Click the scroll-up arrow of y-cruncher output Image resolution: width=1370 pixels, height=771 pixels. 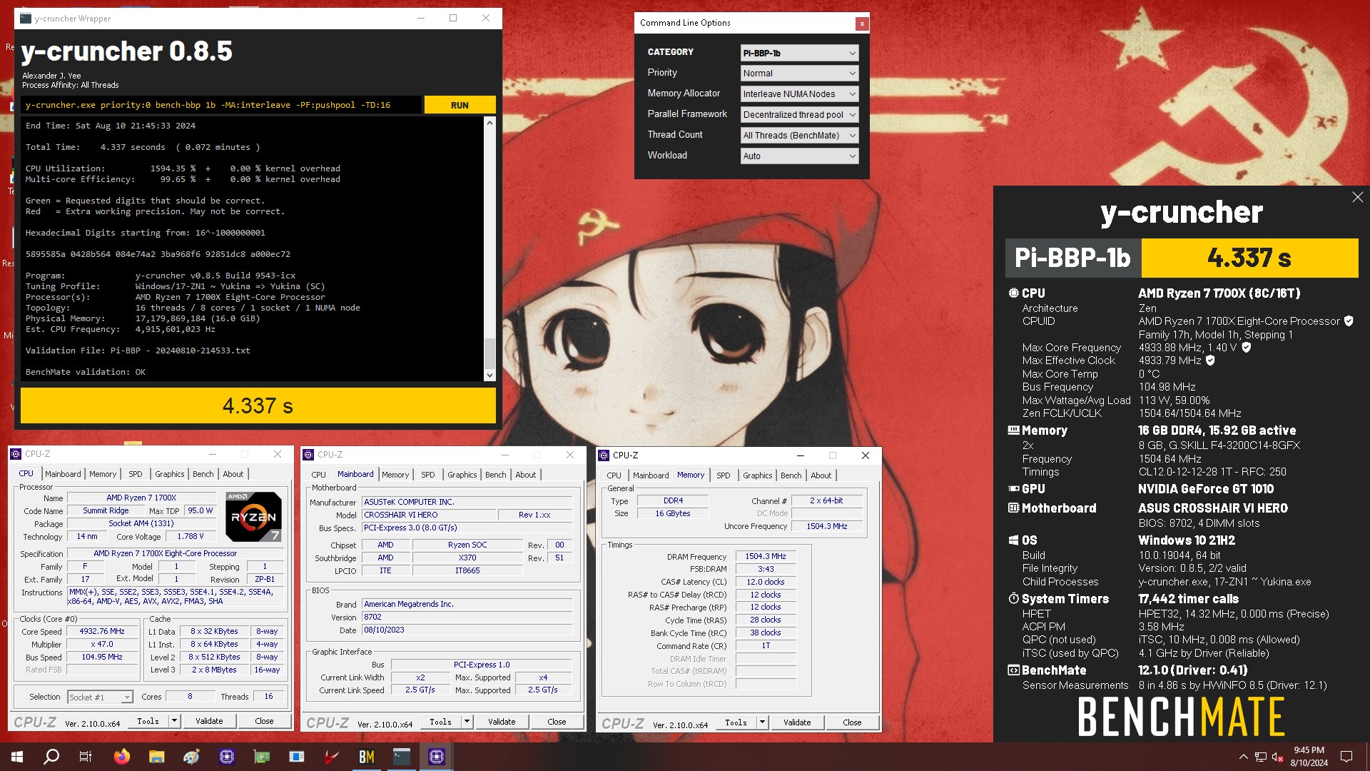click(489, 123)
